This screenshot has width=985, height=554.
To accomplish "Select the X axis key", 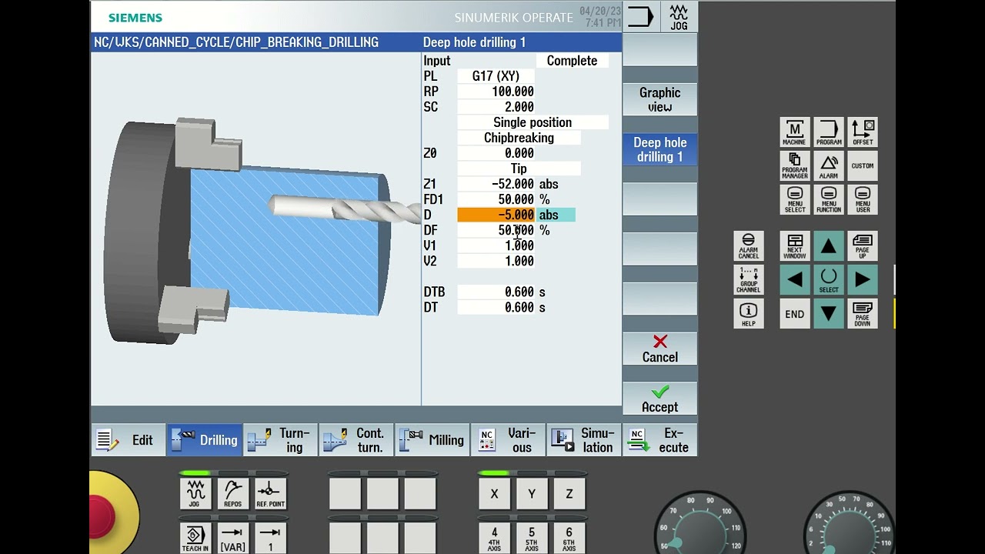I will 494,494.
